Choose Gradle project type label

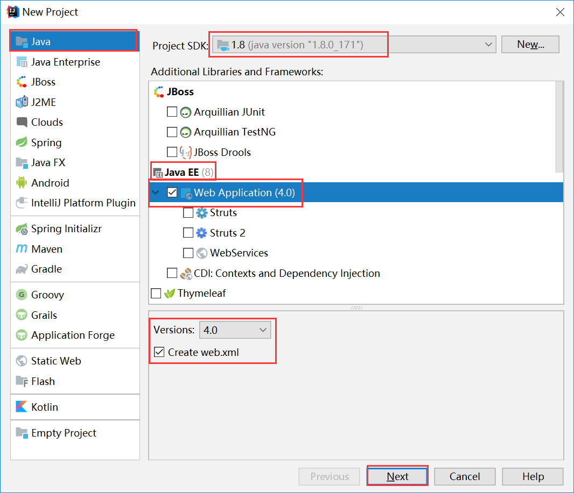pos(46,269)
